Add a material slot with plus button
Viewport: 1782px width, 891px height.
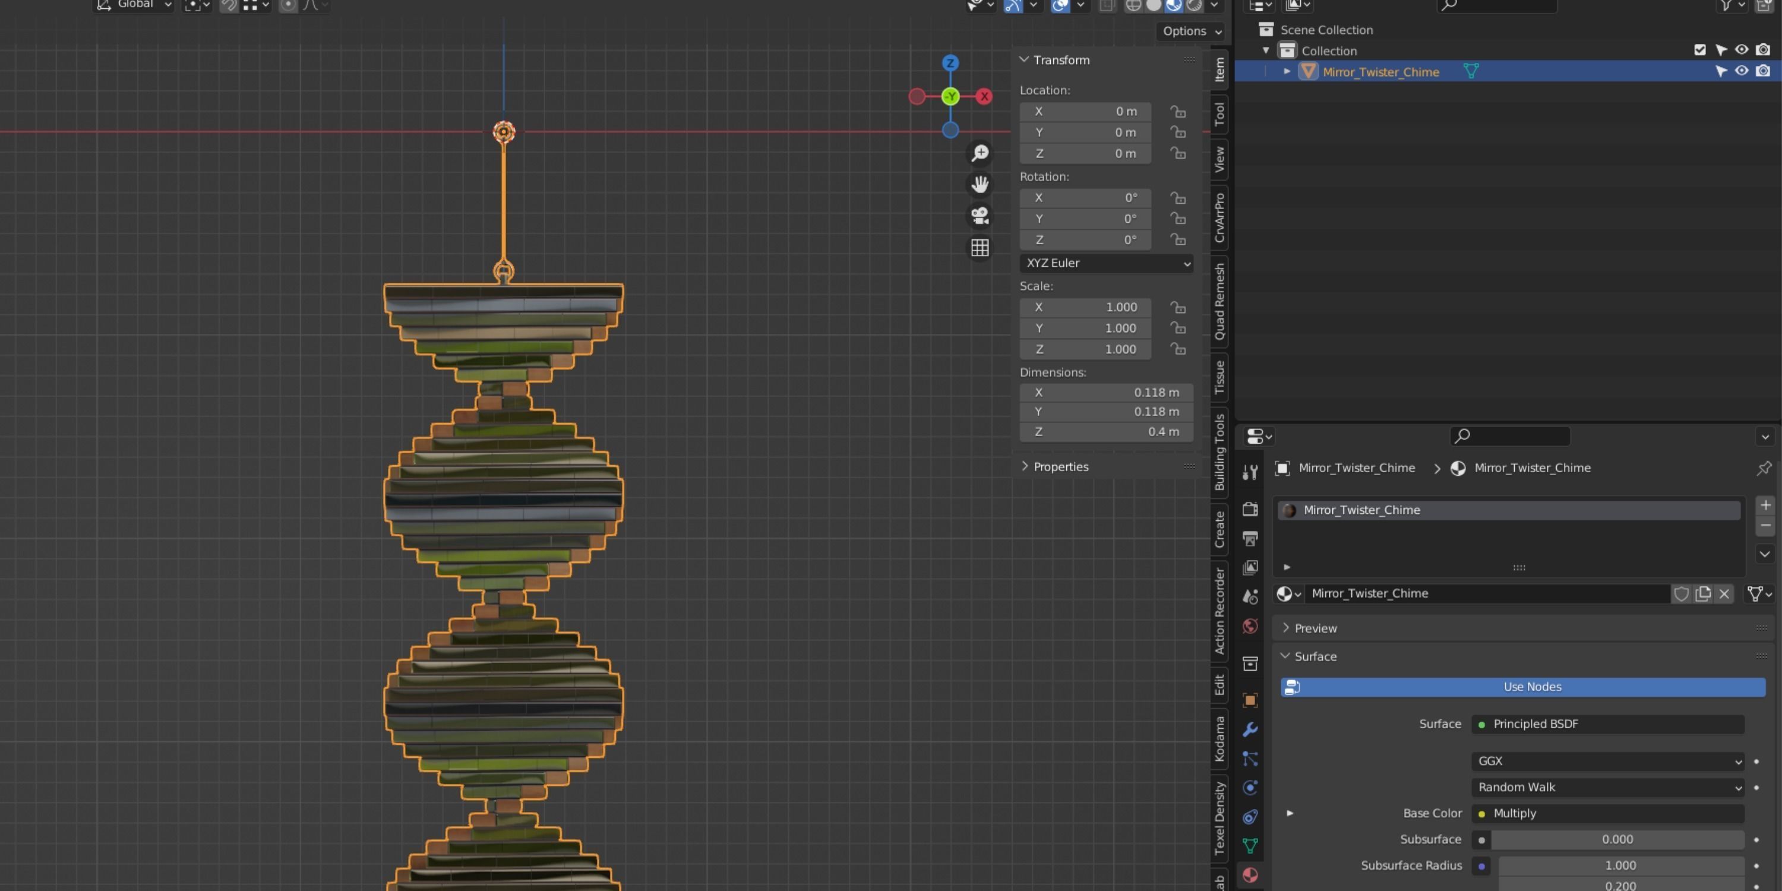point(1765,505)
